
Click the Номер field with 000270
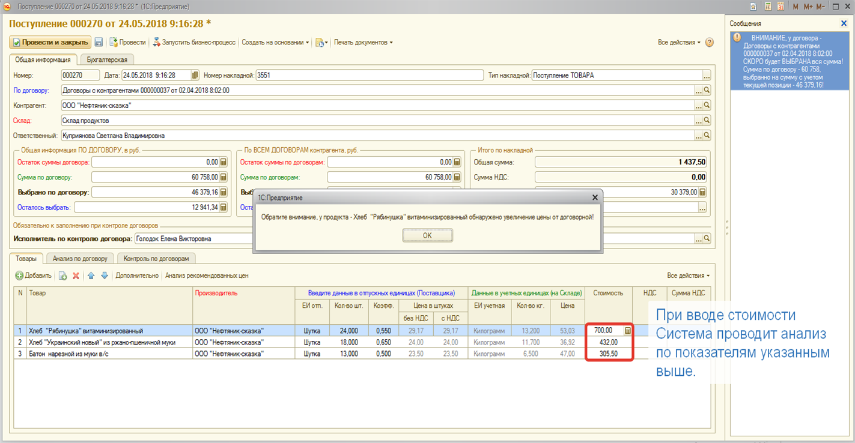81,76
